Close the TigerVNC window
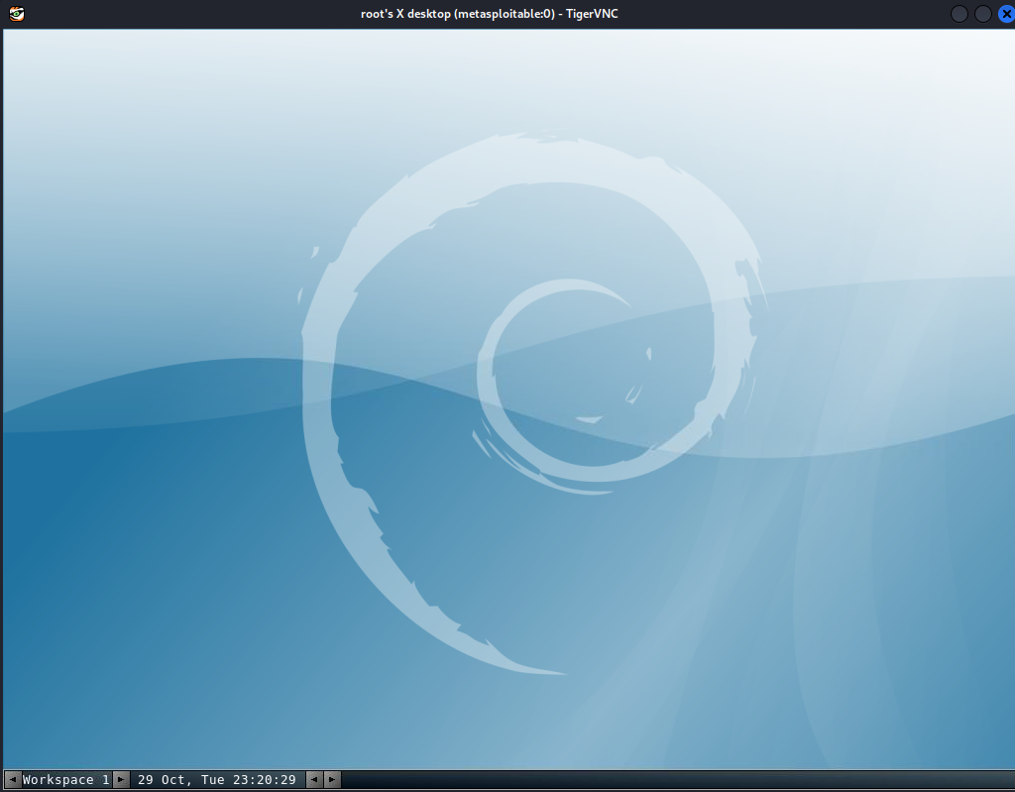Viewport: 1015px width, 792px height. [1007, 14]
